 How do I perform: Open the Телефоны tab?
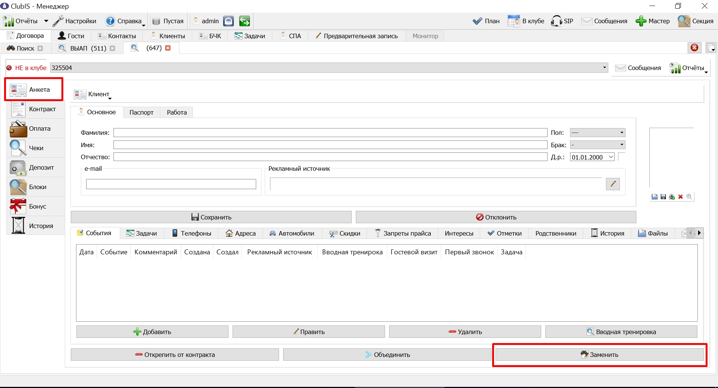(191, 233)
